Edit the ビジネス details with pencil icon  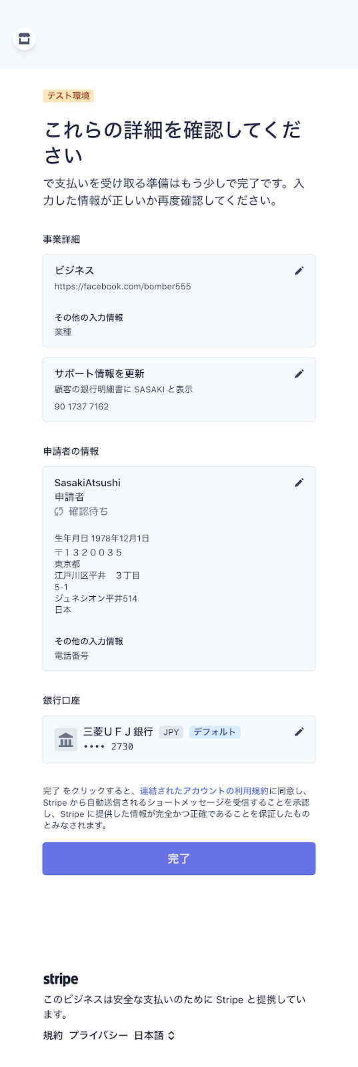coord(299,271)
